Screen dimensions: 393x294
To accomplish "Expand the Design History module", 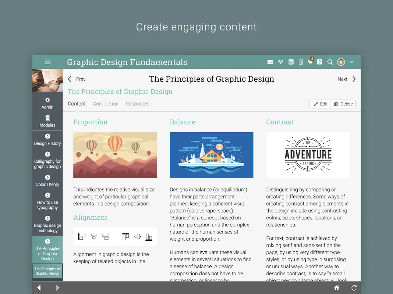I will (47, 140).
